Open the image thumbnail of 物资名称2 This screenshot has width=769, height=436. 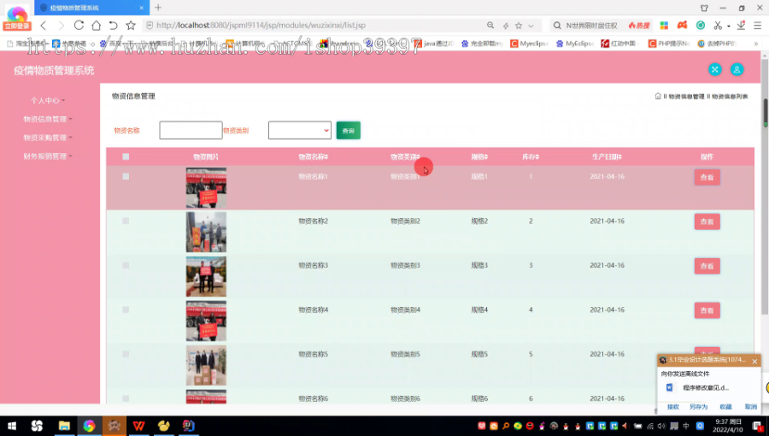click(206, 232)
